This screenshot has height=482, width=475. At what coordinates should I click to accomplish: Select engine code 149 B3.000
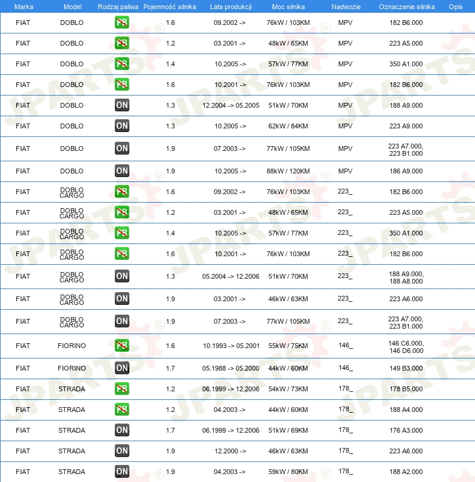point(406,368)
